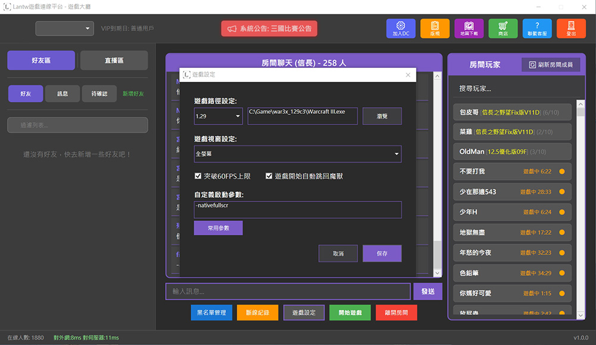Click the 輸入訊息 chat input field
This screenshot has height=345, width=596.
pyautogui.click(x=288, y=291)
